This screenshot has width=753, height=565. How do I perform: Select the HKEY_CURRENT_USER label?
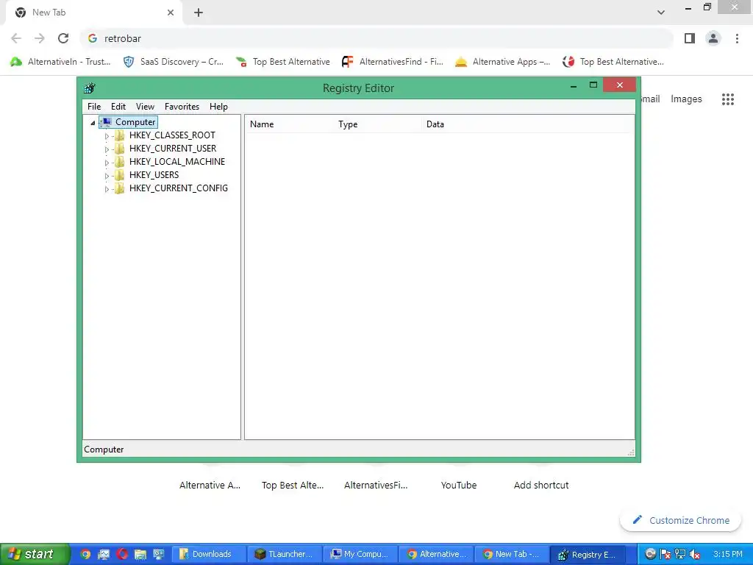[x=173, y=149]
